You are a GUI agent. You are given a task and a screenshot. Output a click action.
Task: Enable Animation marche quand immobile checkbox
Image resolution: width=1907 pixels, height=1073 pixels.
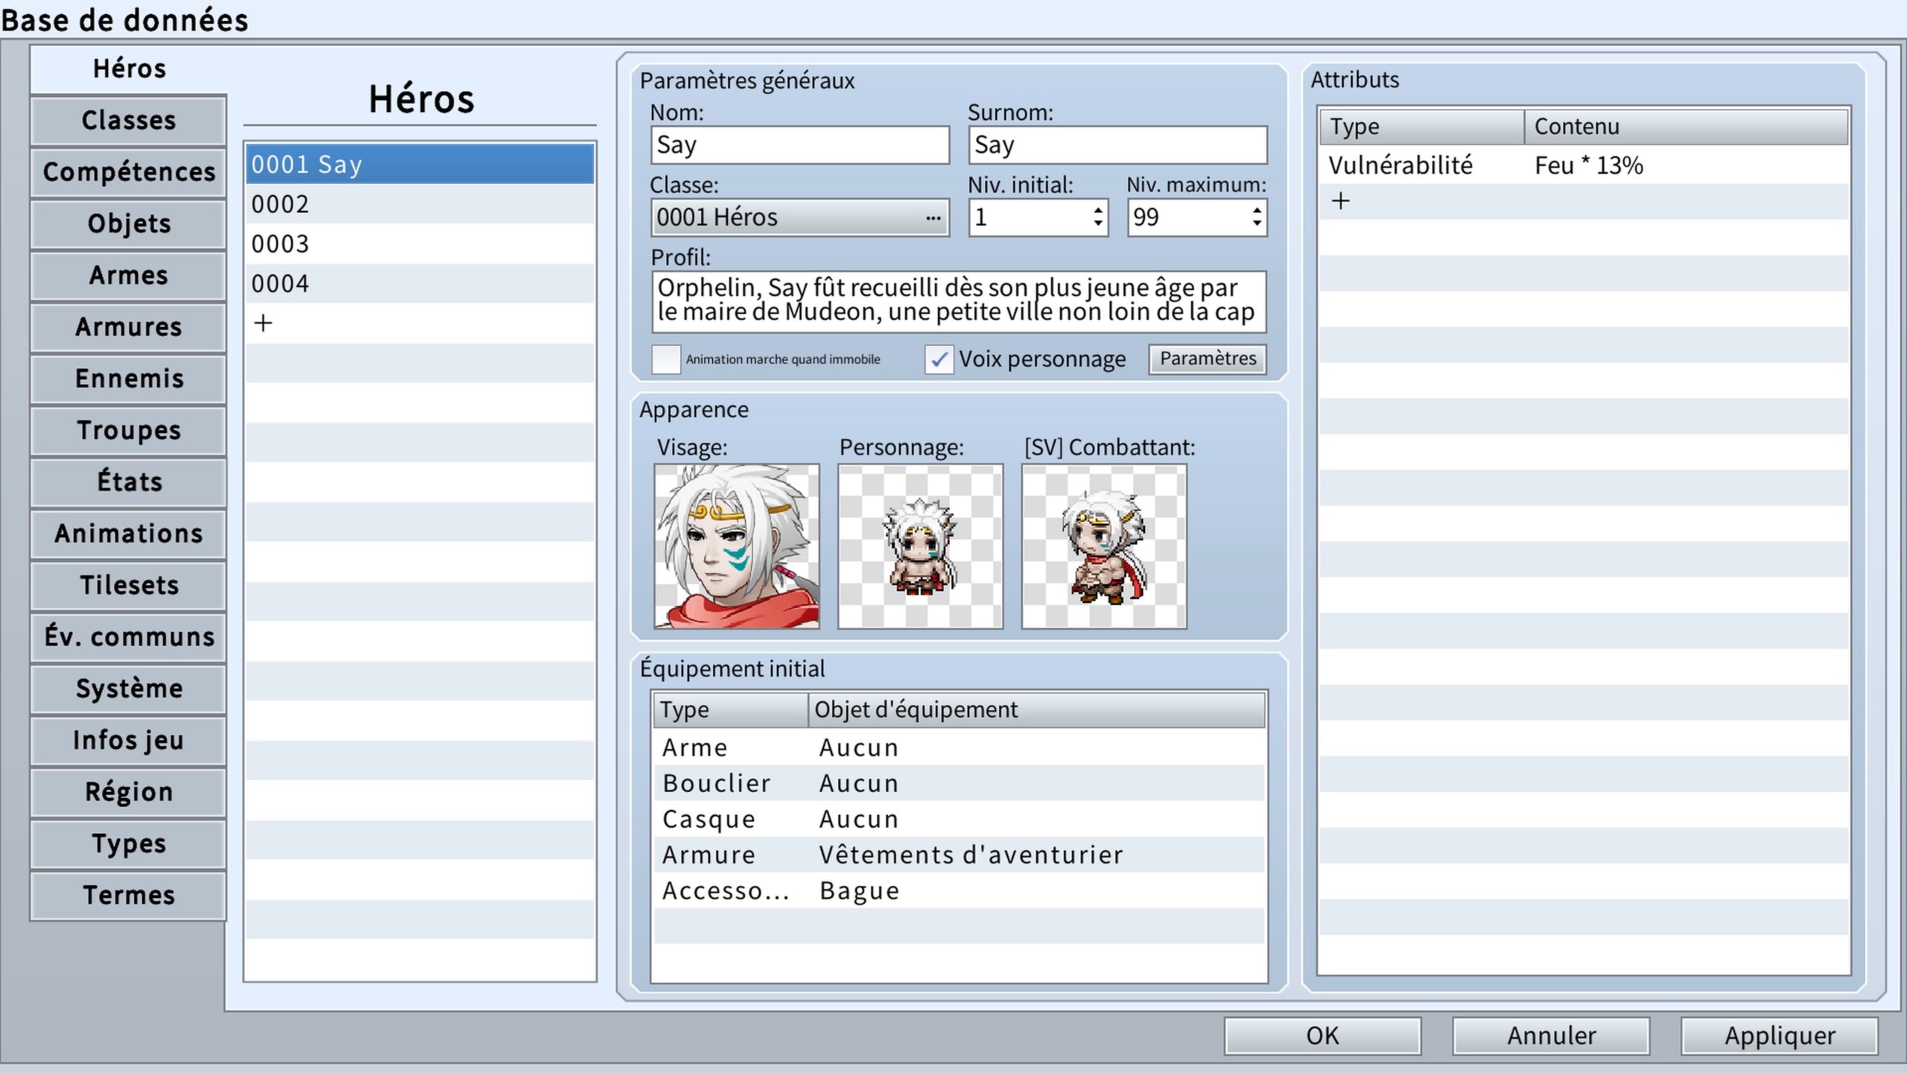pos(666,359)
